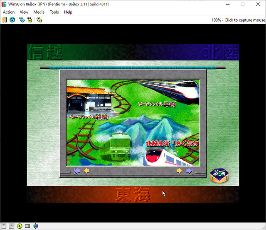Open 86Box settings toolbar icon
This screenshot has height=230, width=266.
coord(39,20)
